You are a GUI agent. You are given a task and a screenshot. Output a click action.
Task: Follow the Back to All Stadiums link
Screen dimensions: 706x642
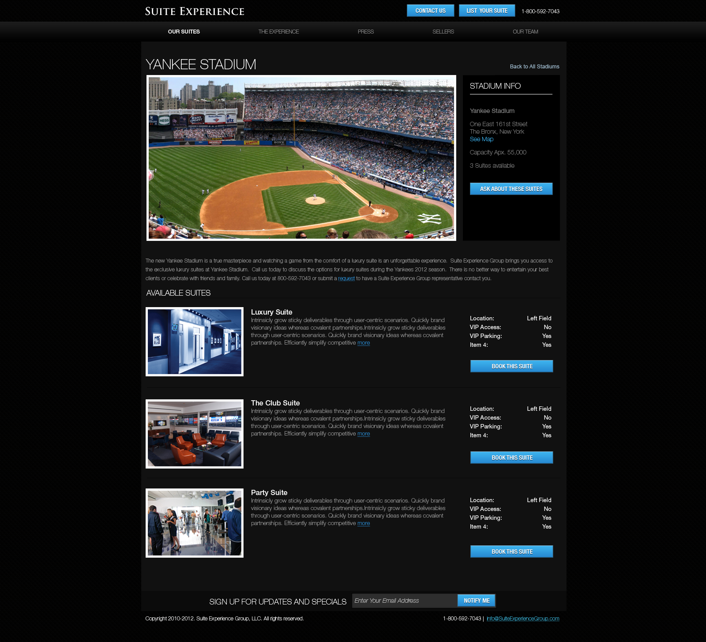(534, 67)
